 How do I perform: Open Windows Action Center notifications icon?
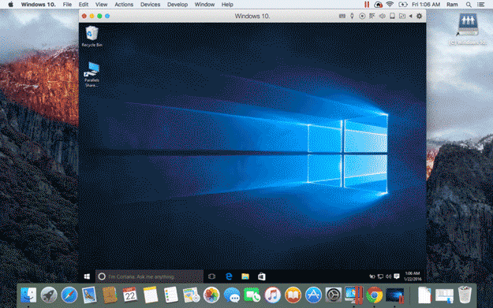pos(397,276)
